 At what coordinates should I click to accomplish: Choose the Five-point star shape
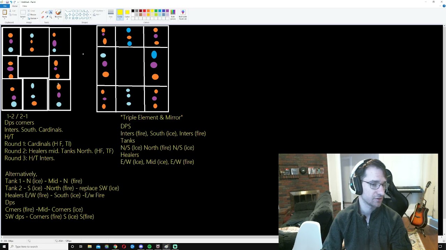[x=73, y=18]
